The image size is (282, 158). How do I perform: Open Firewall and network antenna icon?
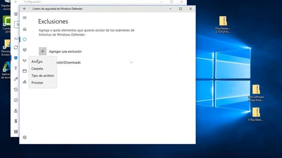coord(25,61)
